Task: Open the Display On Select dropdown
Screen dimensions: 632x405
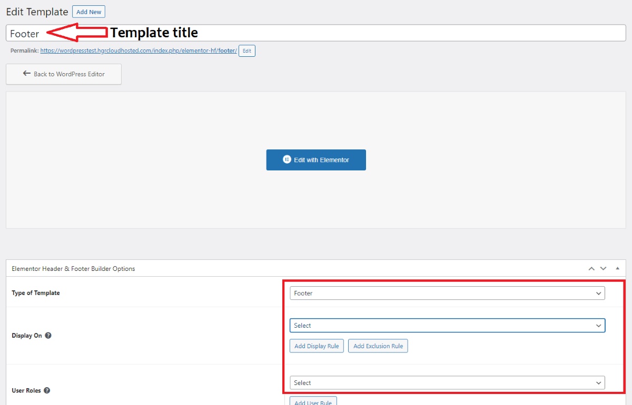Action: coord(447,326)
